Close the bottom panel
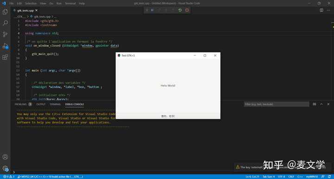334x179 pixels. pyautogui.click(x=328, y=104)
